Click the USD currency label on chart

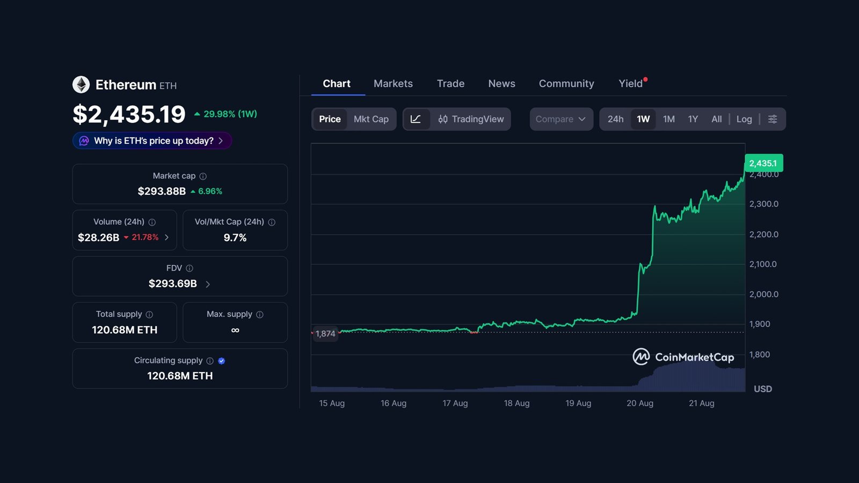point(762,389)
